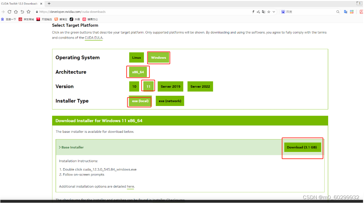Viewport: 364px width, 203px height.
Task: Open the colorful extensions grid icon
Action: click(x=352, y=12)
